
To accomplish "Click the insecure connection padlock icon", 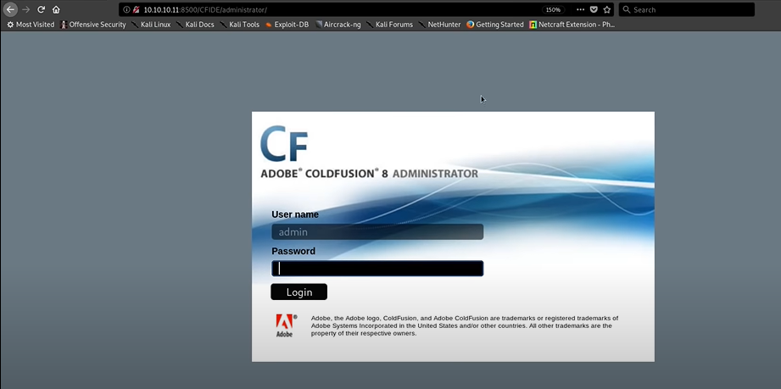I will coord(136,9).
